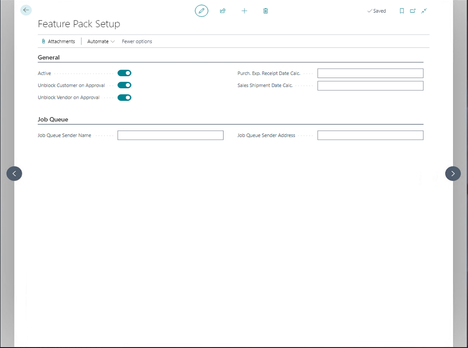Image resolution: width=468 pixels, height=348 pixels.
Task: Go back using the back arrow
Action: click(x=26, y=10)
